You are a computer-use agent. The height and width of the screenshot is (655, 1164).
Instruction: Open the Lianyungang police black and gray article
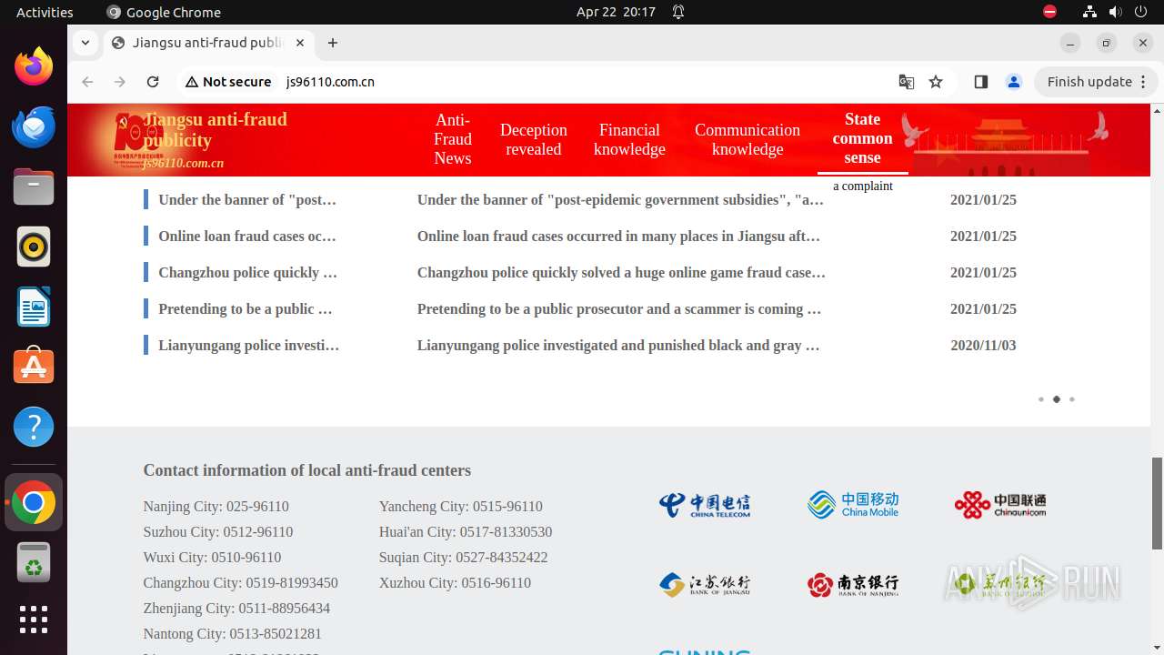(618, 346)
